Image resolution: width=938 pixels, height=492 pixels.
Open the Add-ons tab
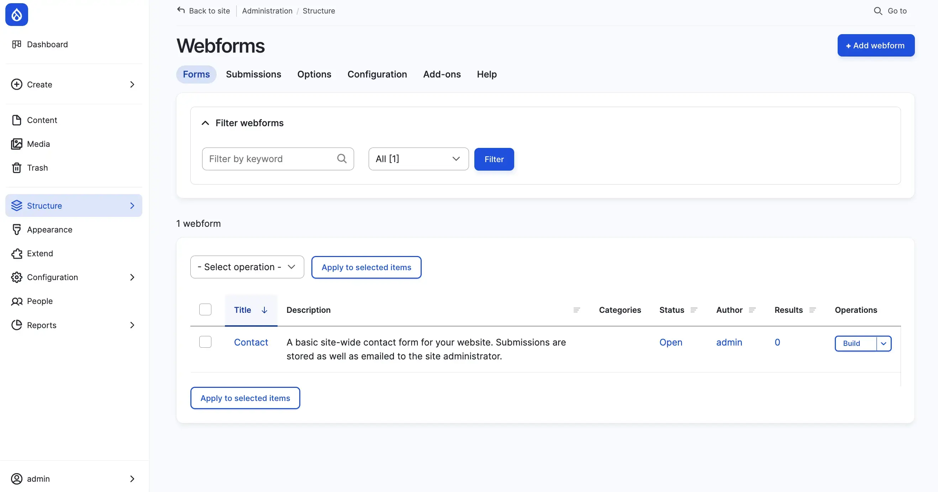pos(442,74)
